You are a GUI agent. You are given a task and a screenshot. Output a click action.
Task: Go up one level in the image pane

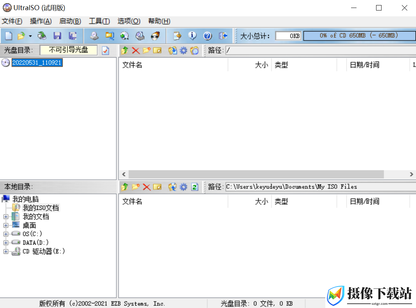125,50
